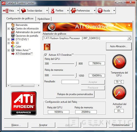Expand the Video Avivo tree node
Viewport: 137px width, 132px height.
point(9,50)
